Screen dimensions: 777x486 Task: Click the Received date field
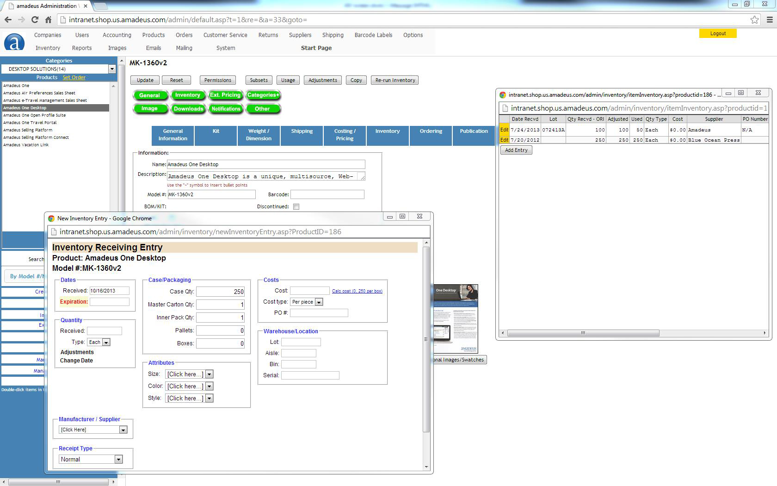click(109, 291)
